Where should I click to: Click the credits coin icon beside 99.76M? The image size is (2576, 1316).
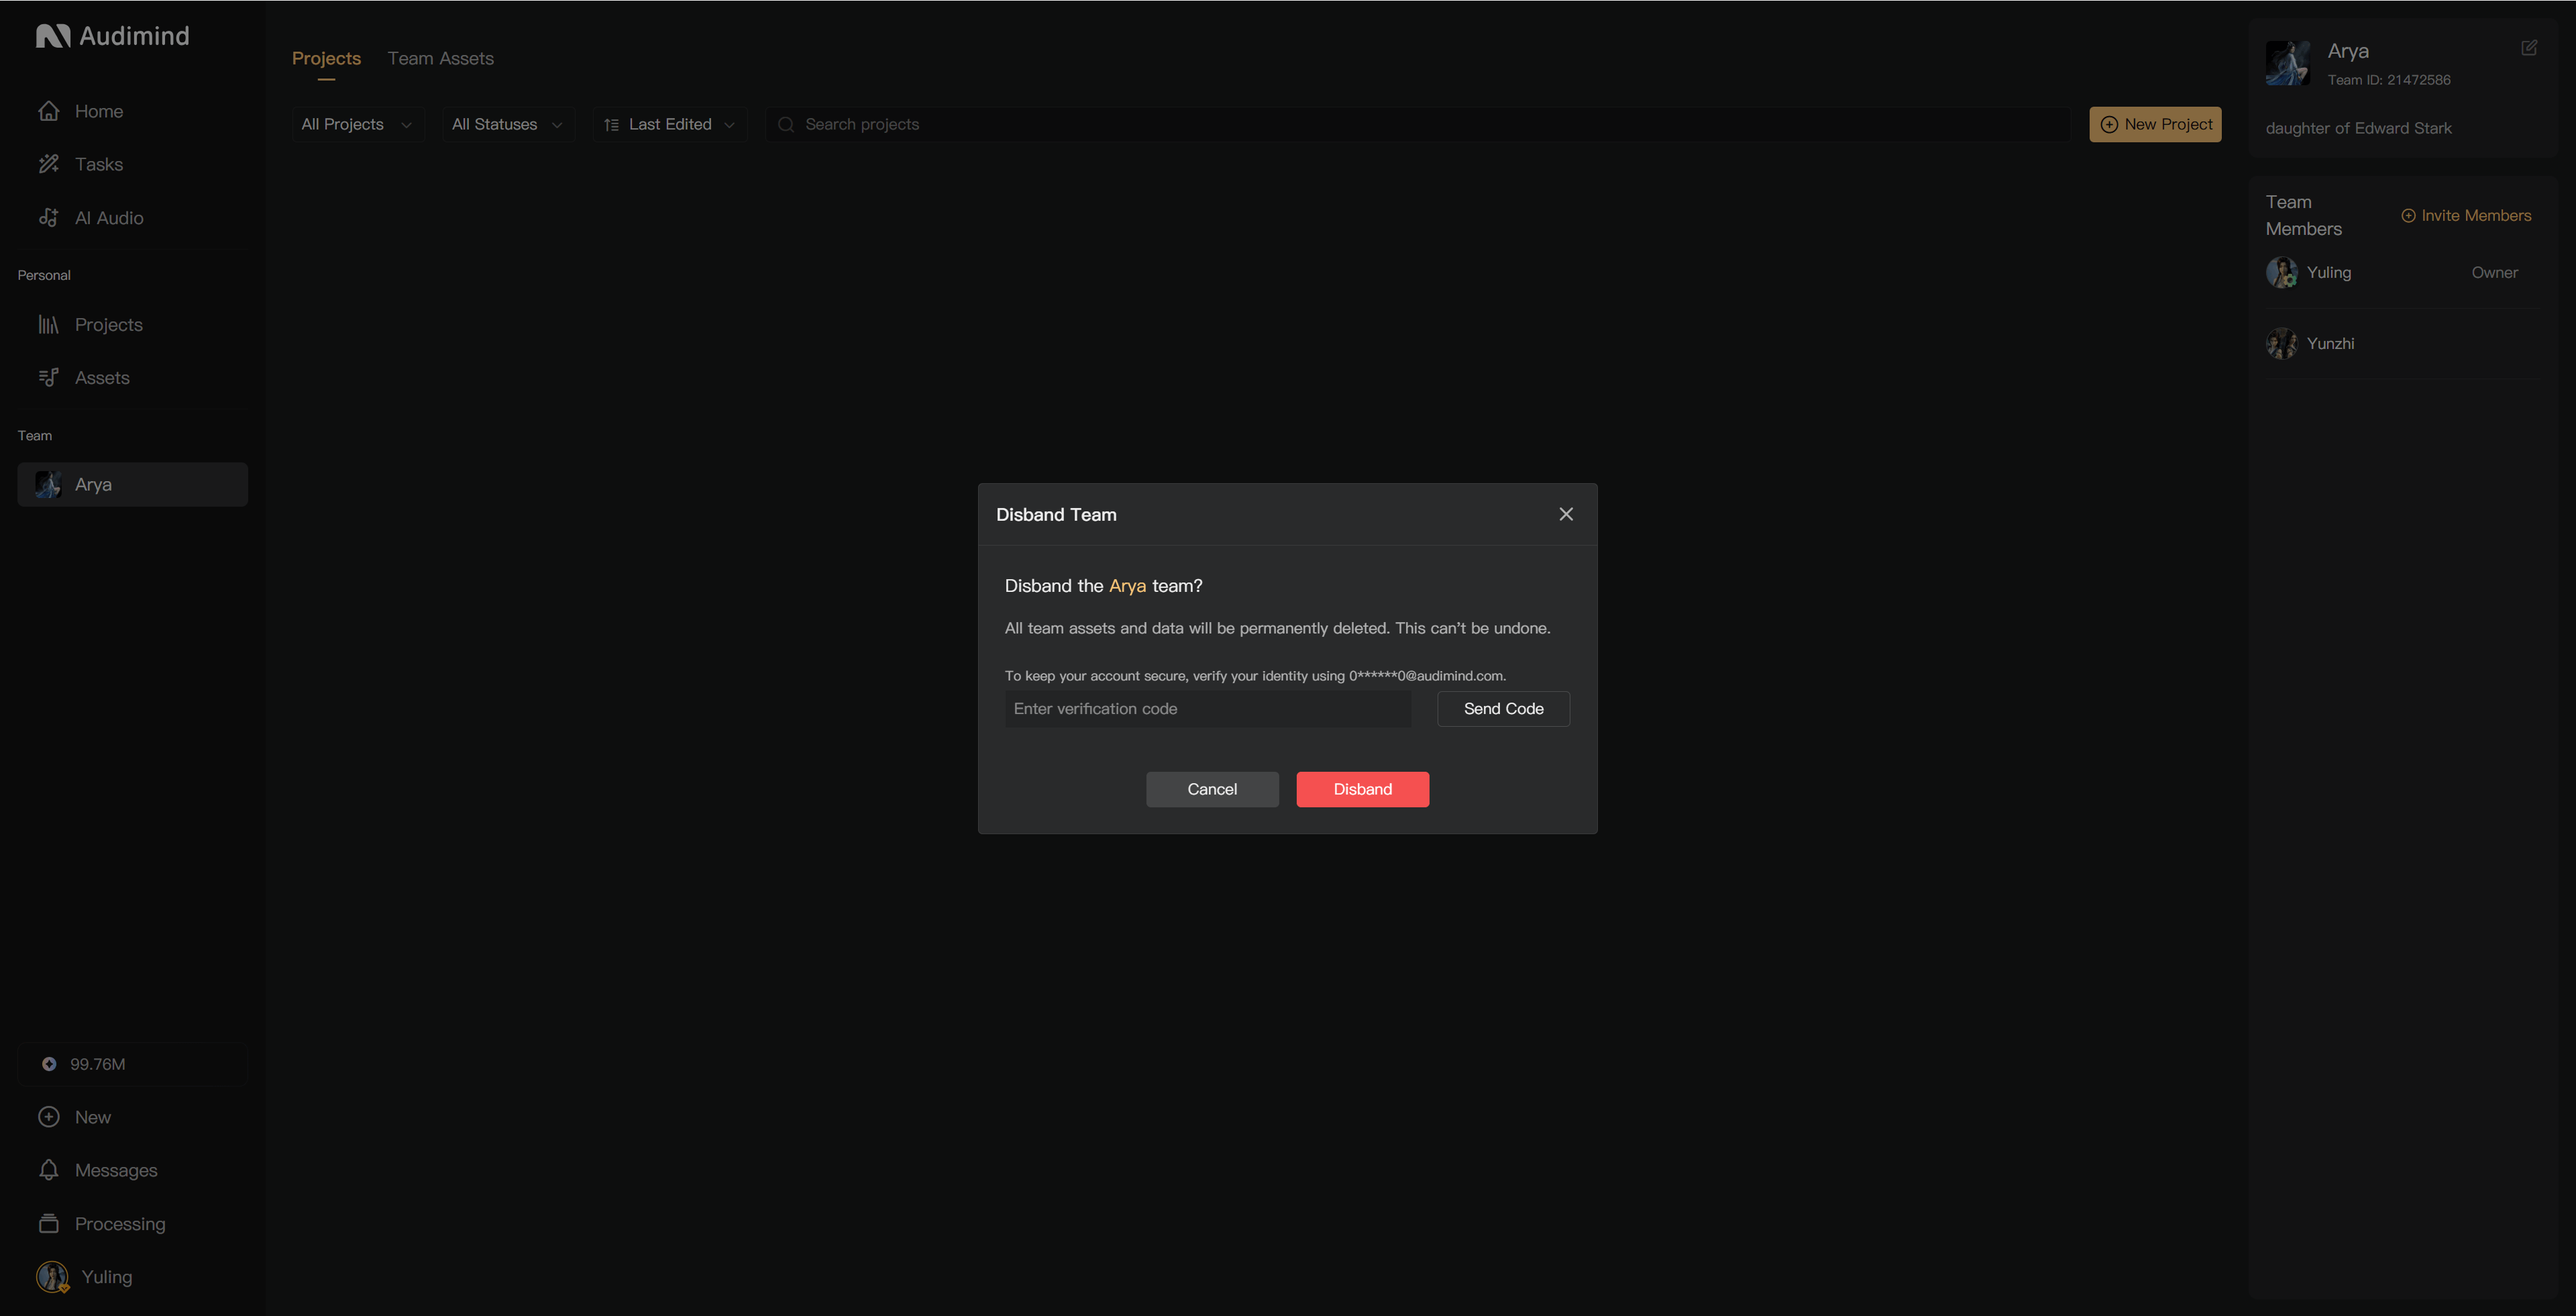click(x=49, y=1064)
